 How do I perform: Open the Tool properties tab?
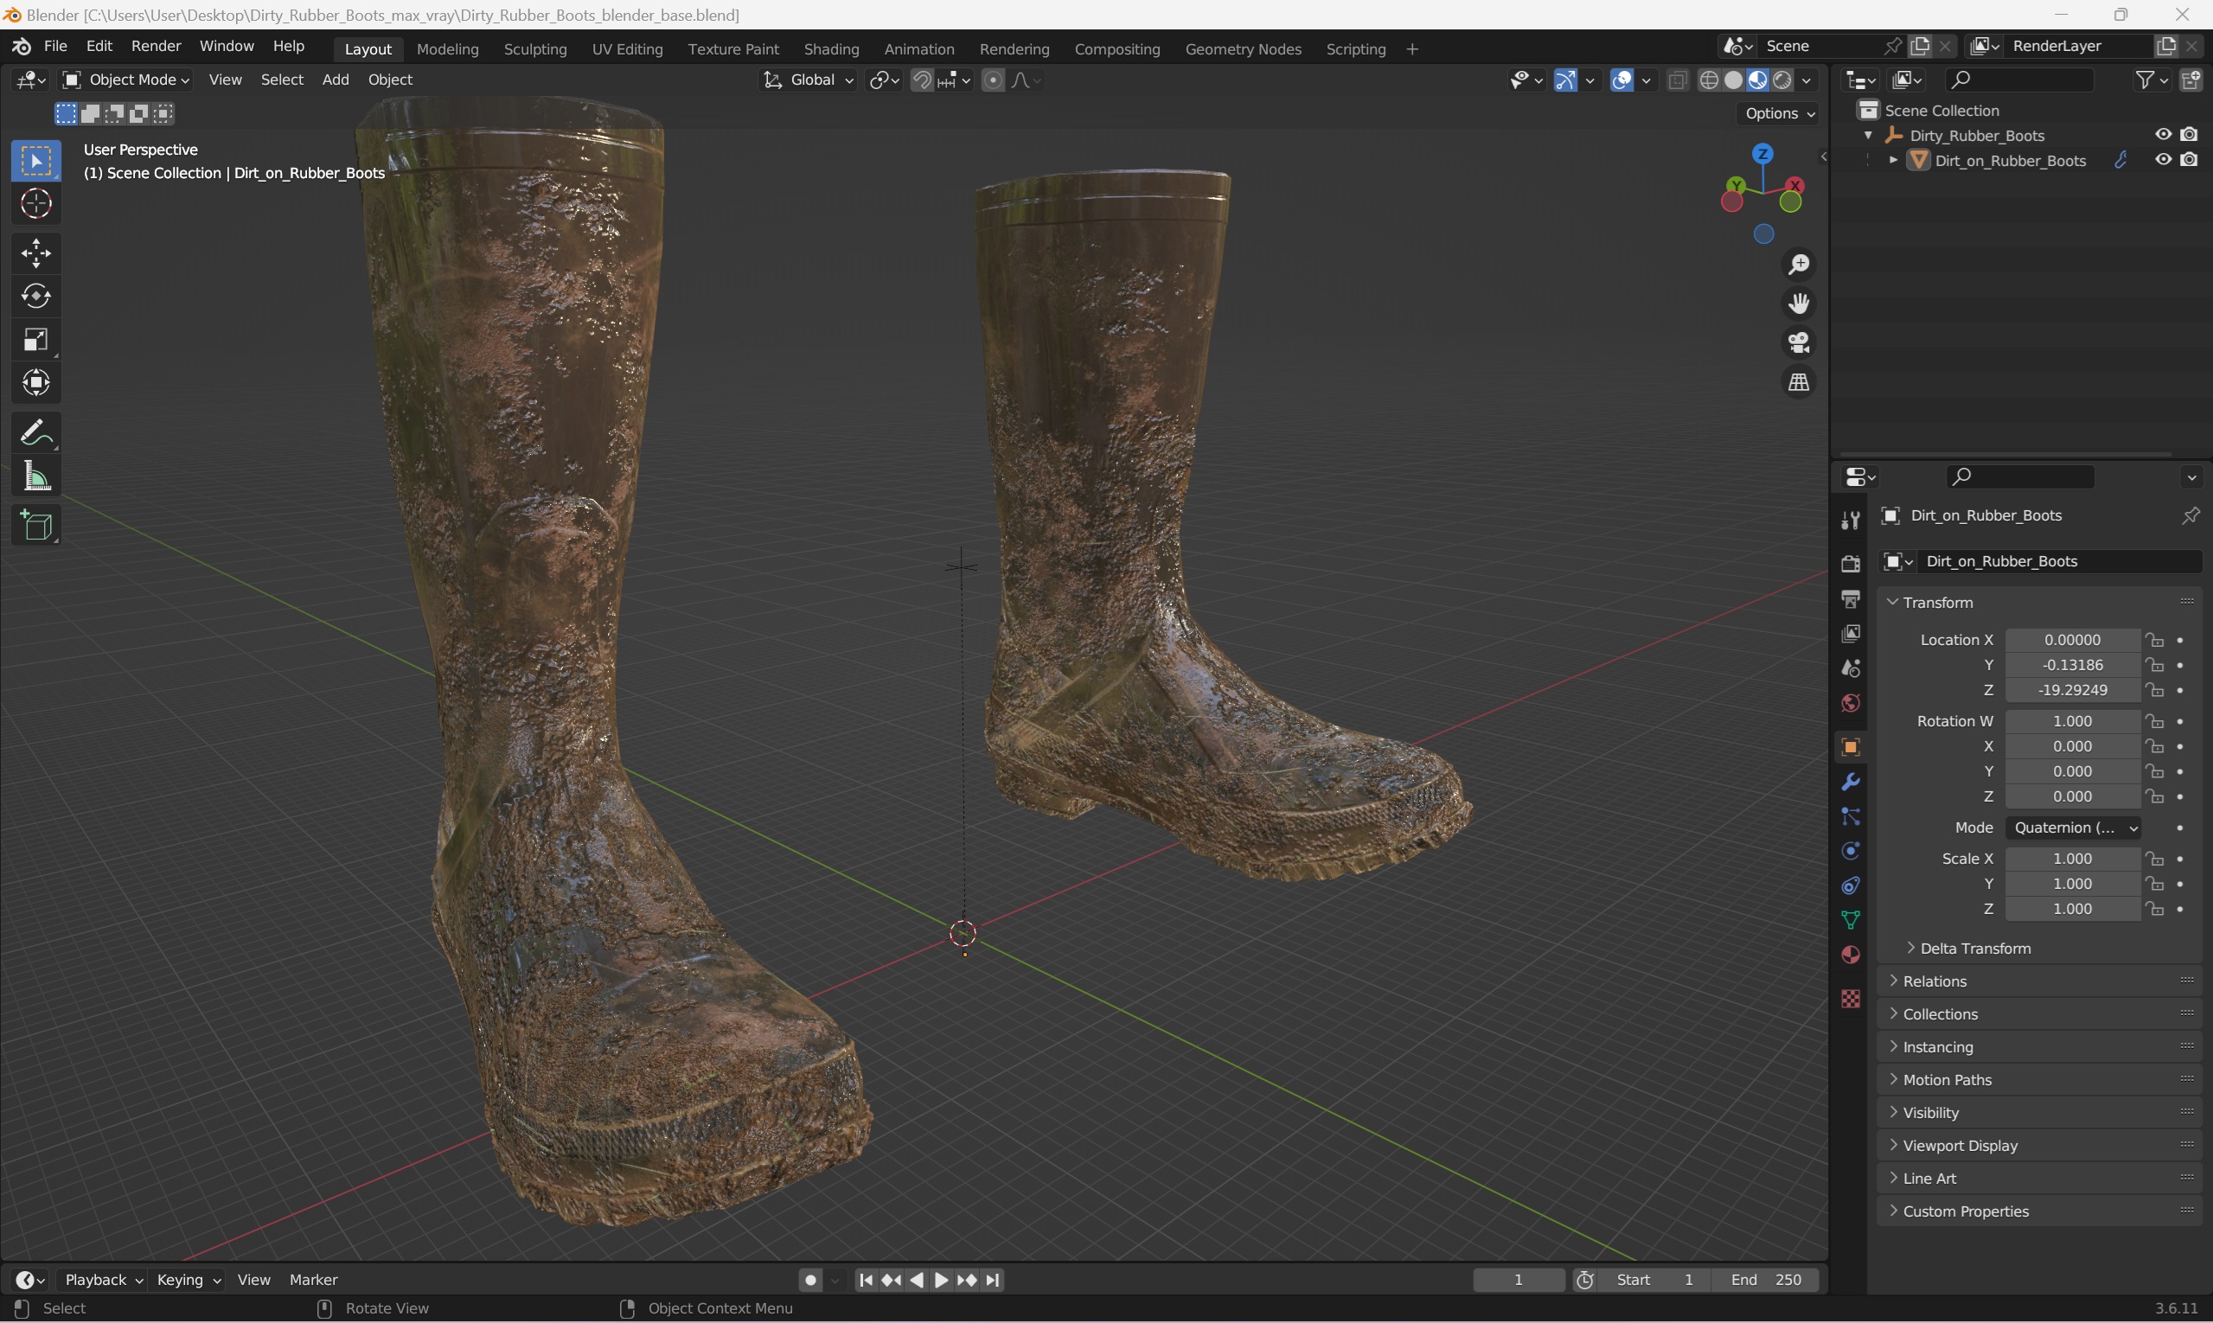1850,521
